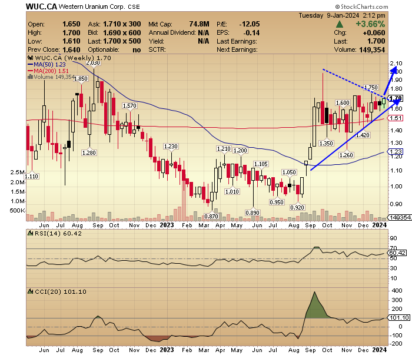412x355 pixels.
Task: Click the 1.850 high price label
Action: [x=81, y=78]
